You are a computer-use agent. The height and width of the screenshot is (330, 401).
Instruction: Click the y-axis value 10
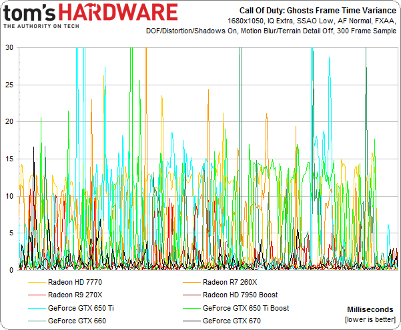click(9, 196)
